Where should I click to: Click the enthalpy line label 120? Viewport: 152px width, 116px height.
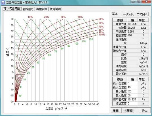coord(91,39)
